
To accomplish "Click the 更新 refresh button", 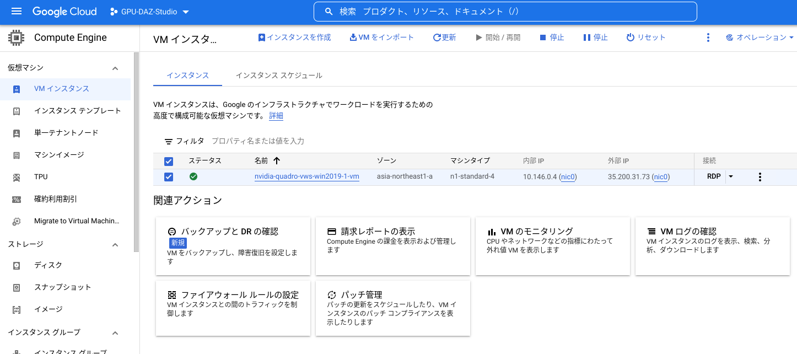I will coord(444,37).
